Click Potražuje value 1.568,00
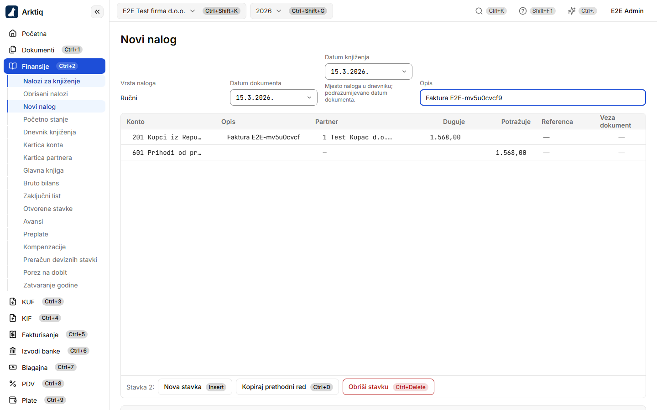Viewport: 657px width, 410px height. (x=511, y=153)
